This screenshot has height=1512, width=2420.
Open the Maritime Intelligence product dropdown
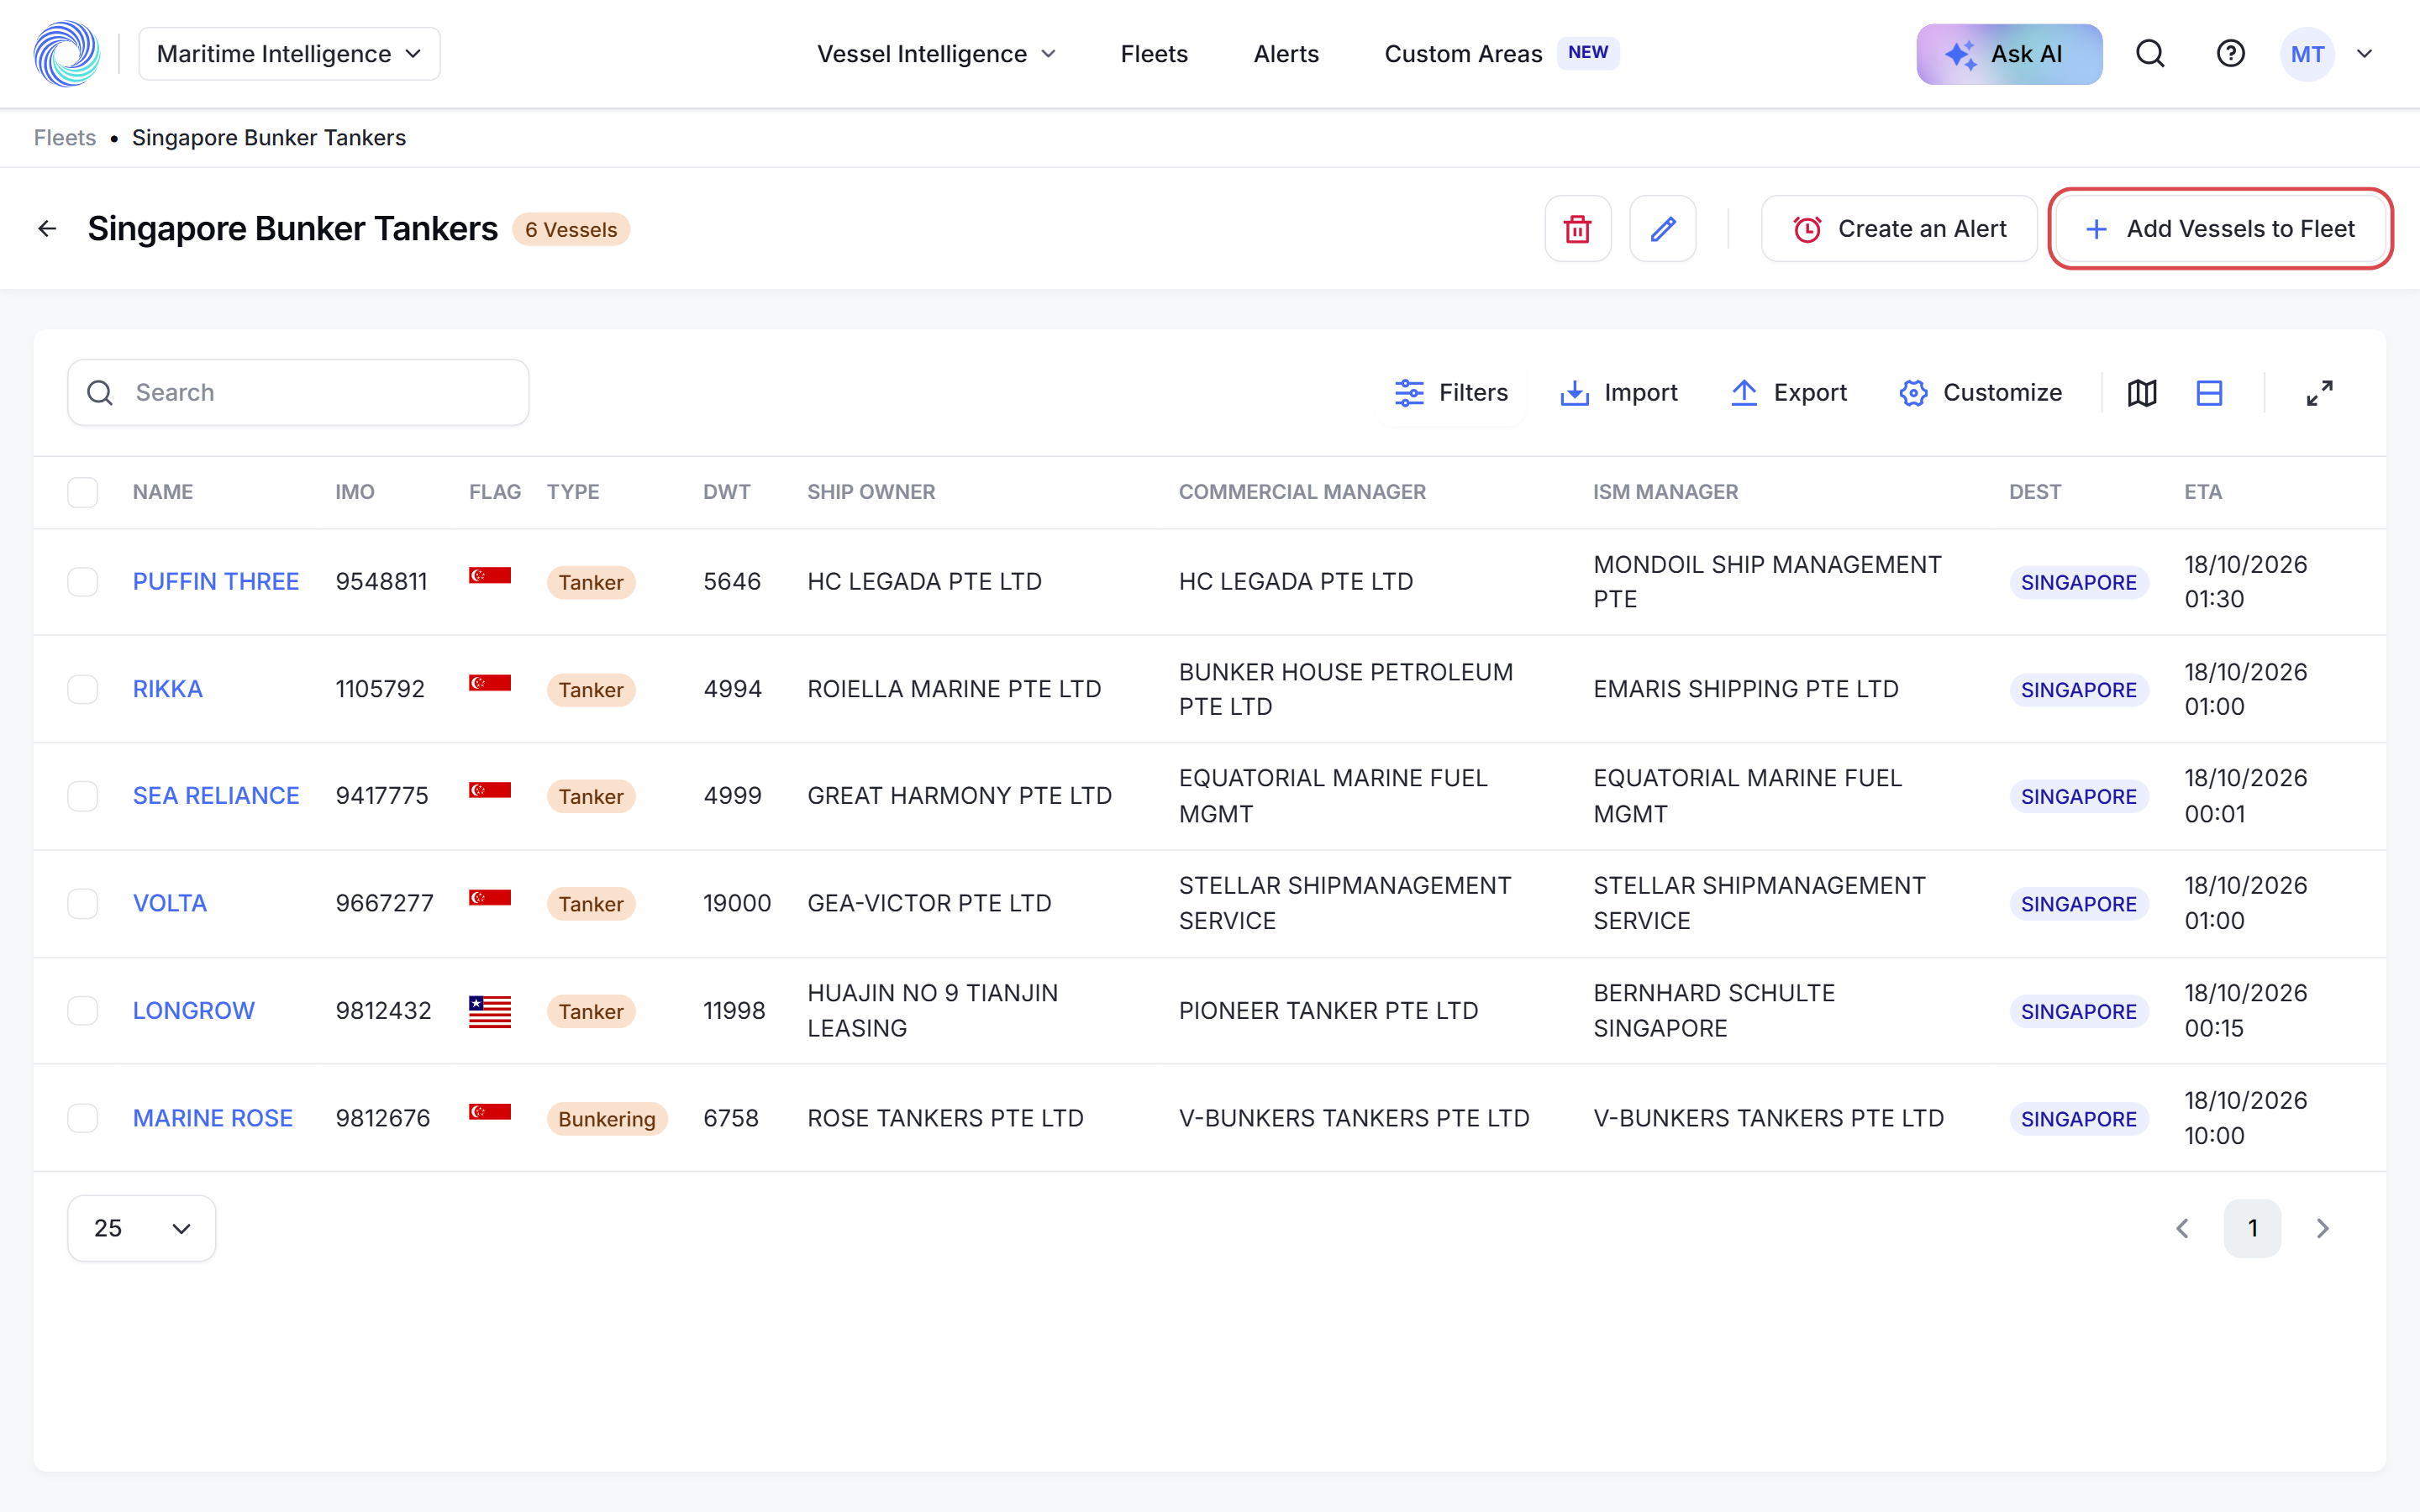(289, 54)
